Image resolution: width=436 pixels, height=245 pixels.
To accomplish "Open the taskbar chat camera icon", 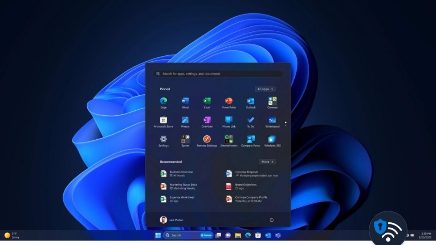I will tap(228, 235).
